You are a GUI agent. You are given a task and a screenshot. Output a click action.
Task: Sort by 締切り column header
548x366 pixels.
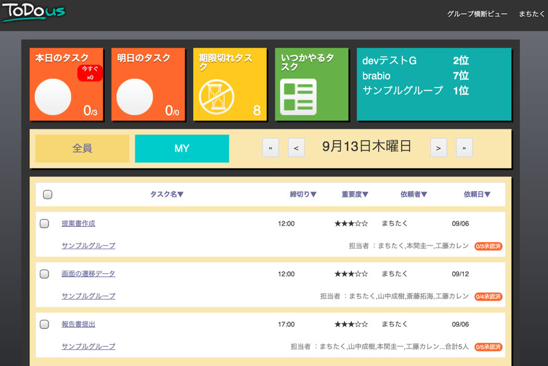click(x=303, y=194)
